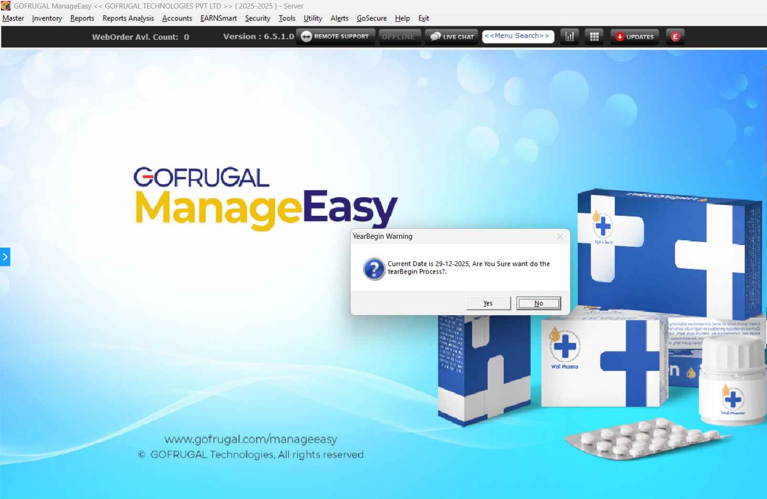Click the red E user icon
Image resolution: width=767 pixels, height=499 pixels.
coord(675,37)
